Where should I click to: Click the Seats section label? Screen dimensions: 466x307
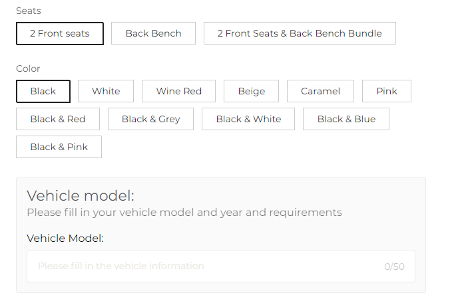coord(29,11)
